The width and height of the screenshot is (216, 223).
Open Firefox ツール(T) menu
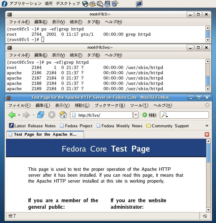(x=139, y=105)
